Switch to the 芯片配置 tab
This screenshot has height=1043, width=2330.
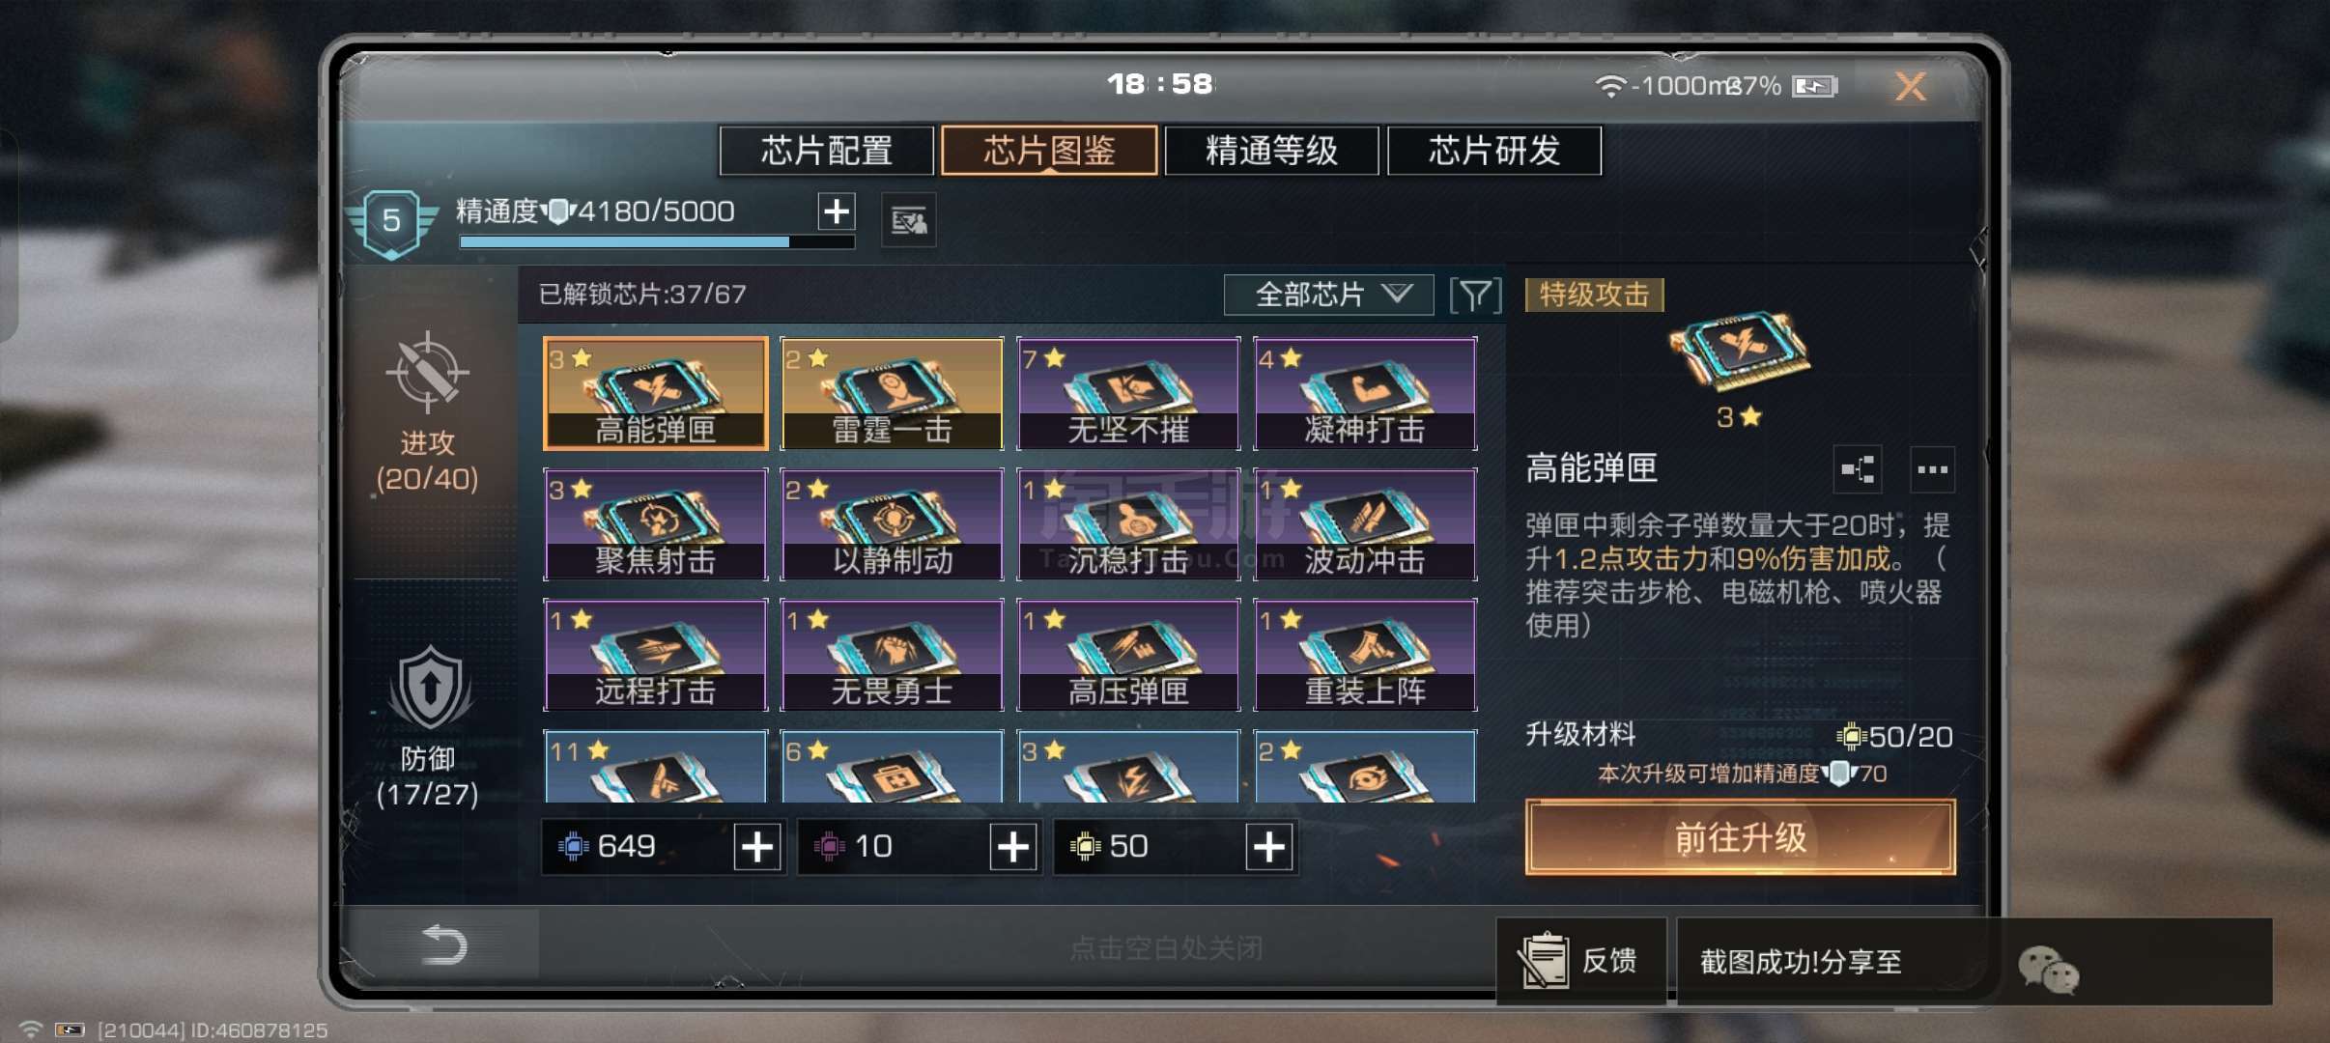pos(827,151)
